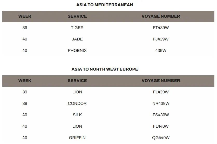This screenshot has height=144, width=217.
Task: Click VOYAGE NUMBER header in Europe table
Action: pyautogui.click(x=161, y=81)
